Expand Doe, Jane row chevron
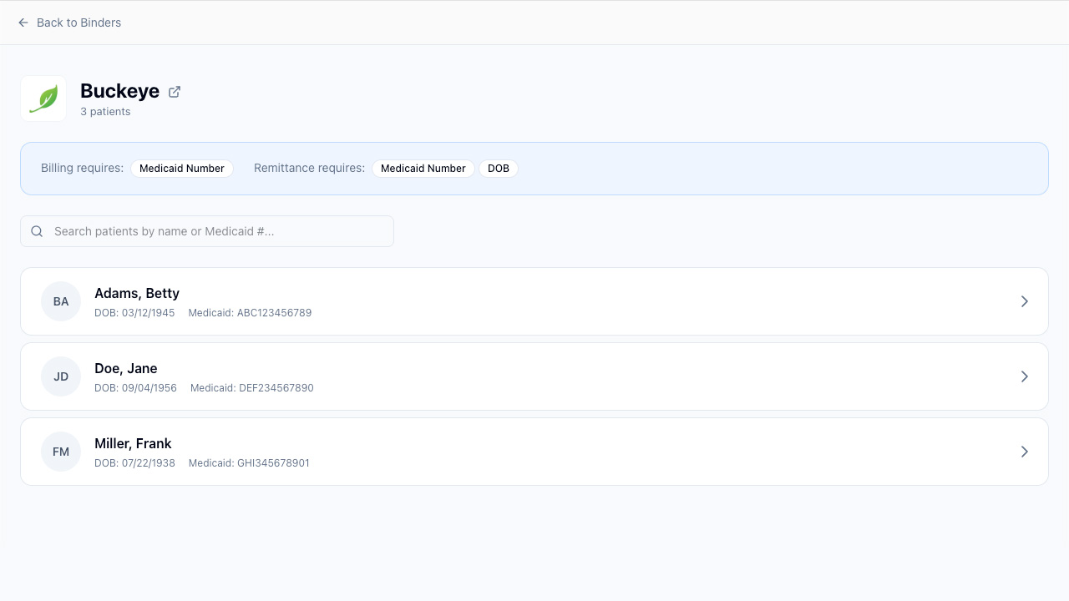The height and width of the screenshot is (601, 1069). [1025, 376]
